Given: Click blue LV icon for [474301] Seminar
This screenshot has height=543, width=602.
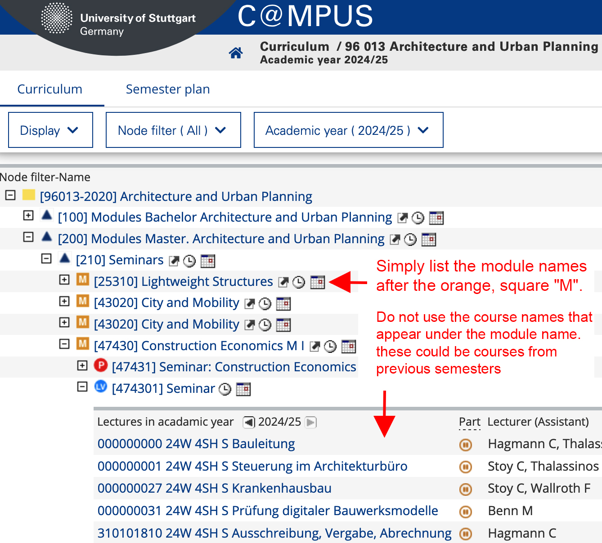Looking at the screenshot, I should coord(101,386).
